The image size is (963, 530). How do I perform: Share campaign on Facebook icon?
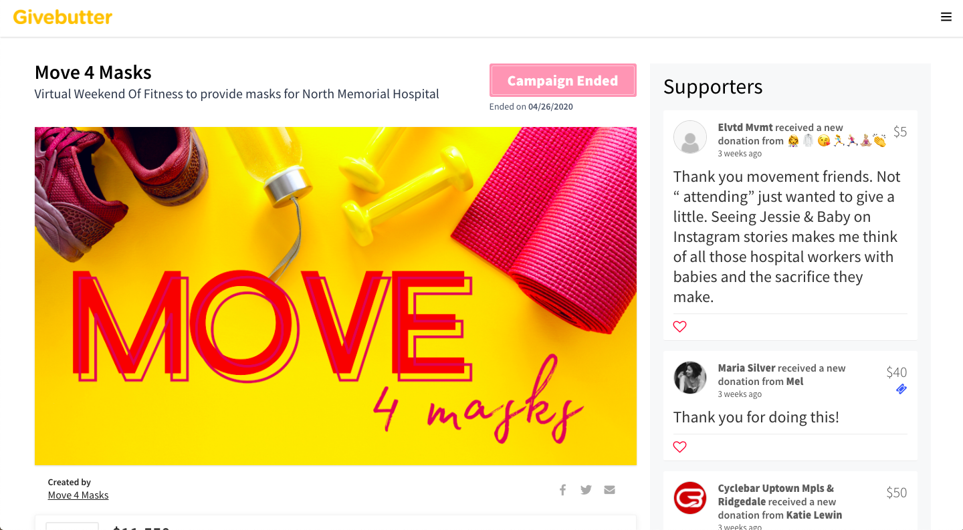[563, 490]
